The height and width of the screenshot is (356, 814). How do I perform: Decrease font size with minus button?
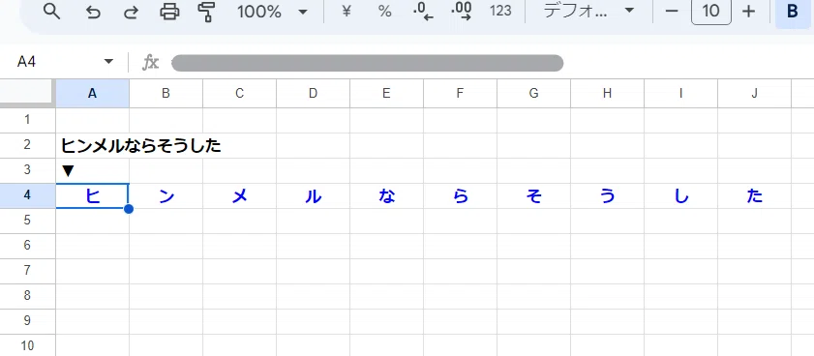(672, 11)
